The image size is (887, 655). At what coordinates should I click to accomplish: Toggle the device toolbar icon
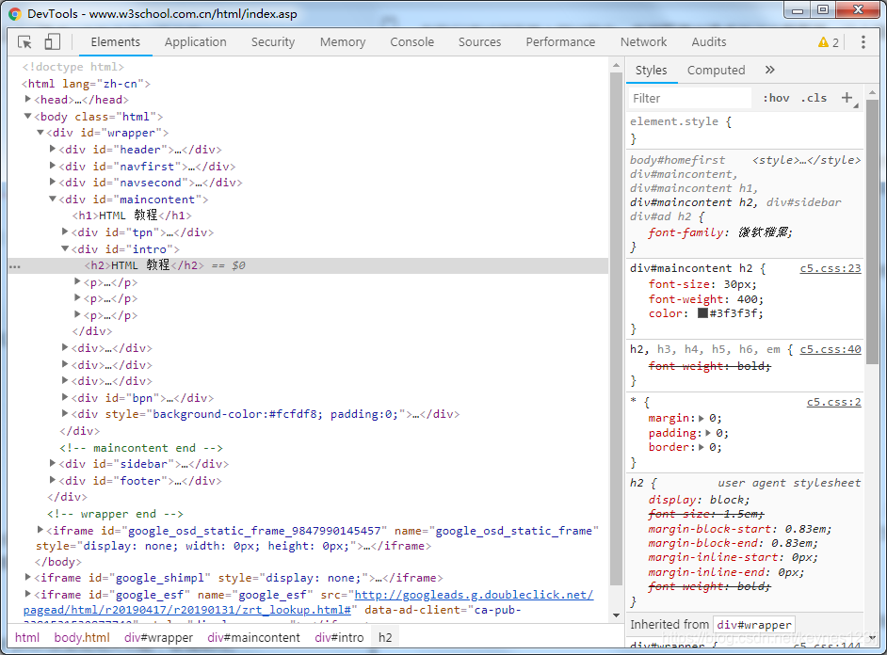click(x=52, y=41)
